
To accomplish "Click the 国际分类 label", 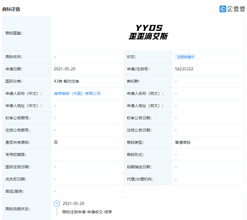I will click(x=14, y=81).
